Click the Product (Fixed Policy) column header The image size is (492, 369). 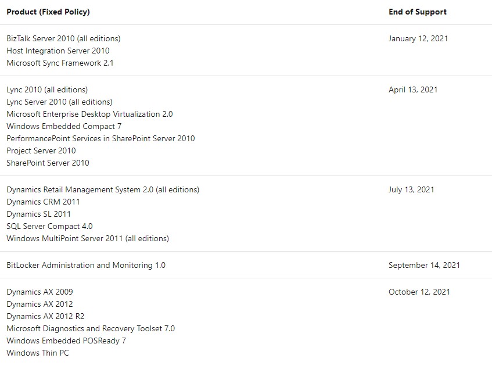coord(48,12)
